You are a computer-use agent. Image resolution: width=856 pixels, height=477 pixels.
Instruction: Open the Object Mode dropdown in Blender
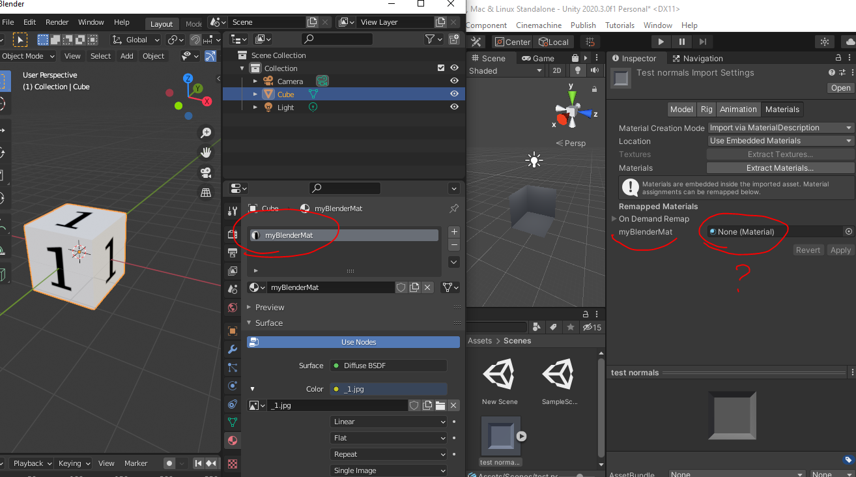click(x=28, y=56)
